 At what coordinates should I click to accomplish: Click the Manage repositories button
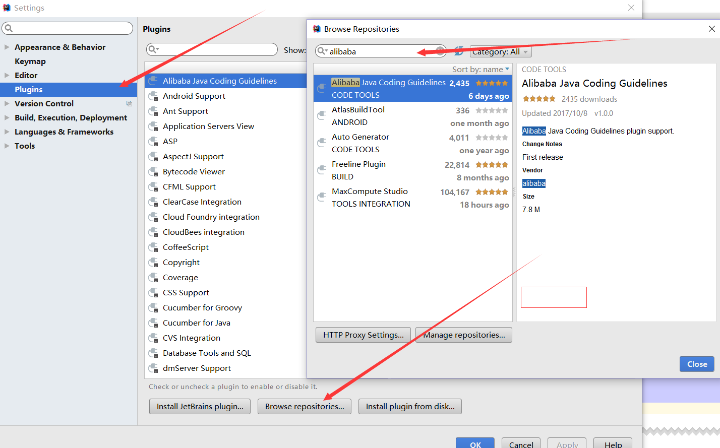point(464,335)
